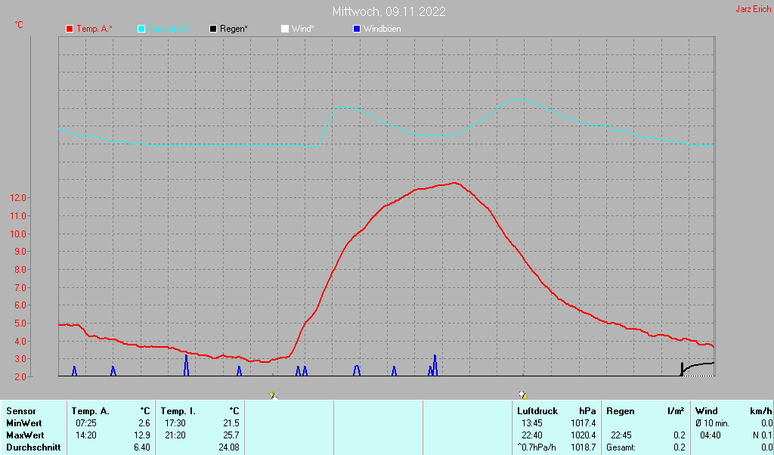Click the 'Gesamt:' rain total label
The width and height of the screenshot is (774, 455).
pos(621,447)
